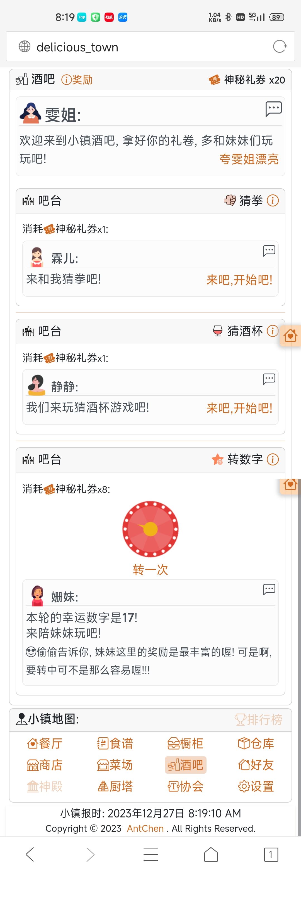Tap the chat bubble icon beside 霖儿
The height and width of the screenshot is (908, 301).
269,251
